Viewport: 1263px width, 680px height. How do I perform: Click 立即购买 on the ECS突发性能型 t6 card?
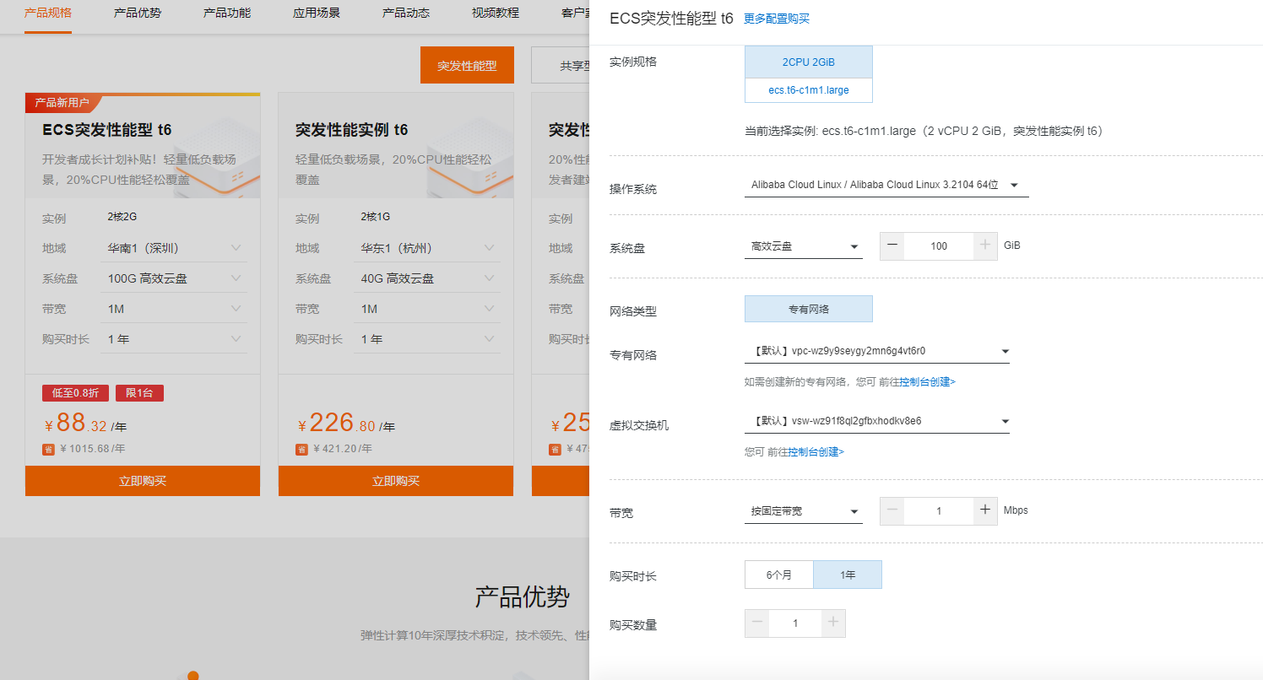[142, 481]
